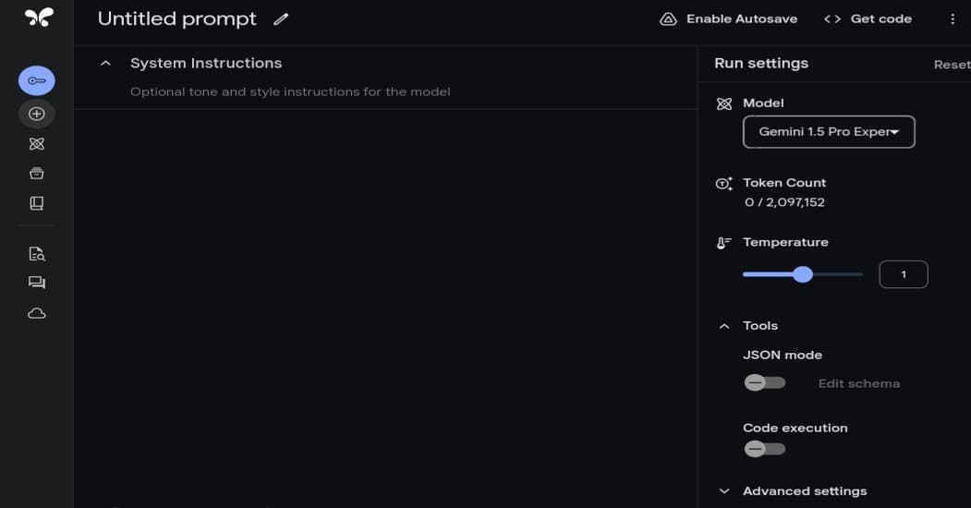
Task: Collapse the Tools section chevron
Action: pyautogui.click(x=724, y=326)
